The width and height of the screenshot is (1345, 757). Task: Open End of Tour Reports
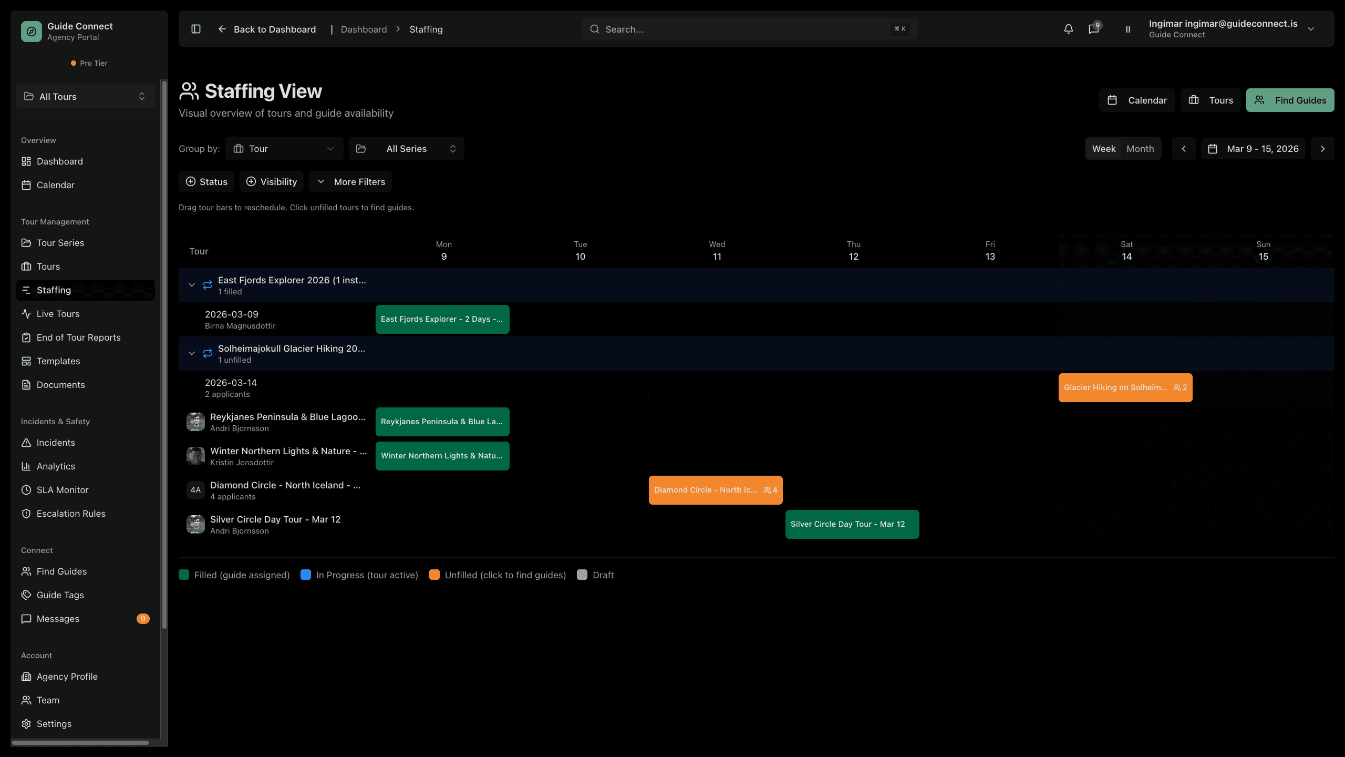coord(78,337)
